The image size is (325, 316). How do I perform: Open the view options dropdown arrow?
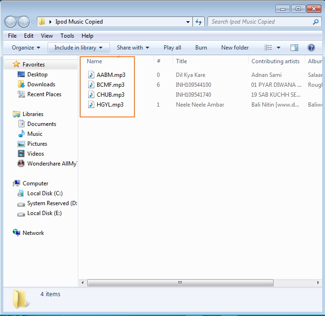tap(278, 48)
